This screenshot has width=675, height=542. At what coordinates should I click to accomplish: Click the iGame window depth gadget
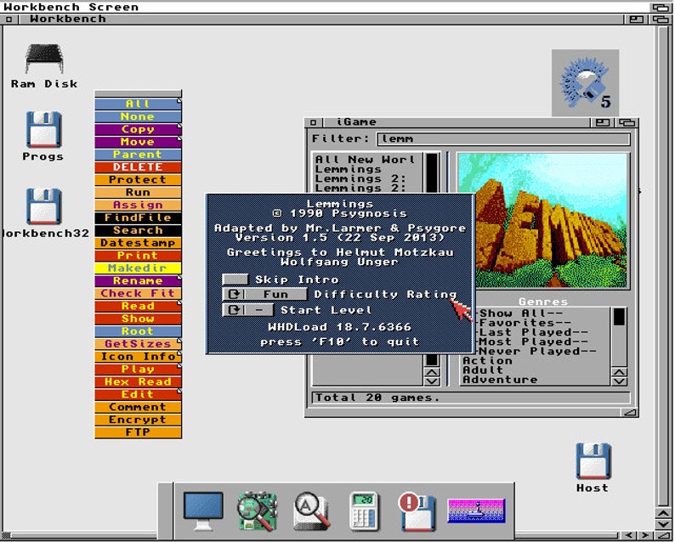coord(627,122)
